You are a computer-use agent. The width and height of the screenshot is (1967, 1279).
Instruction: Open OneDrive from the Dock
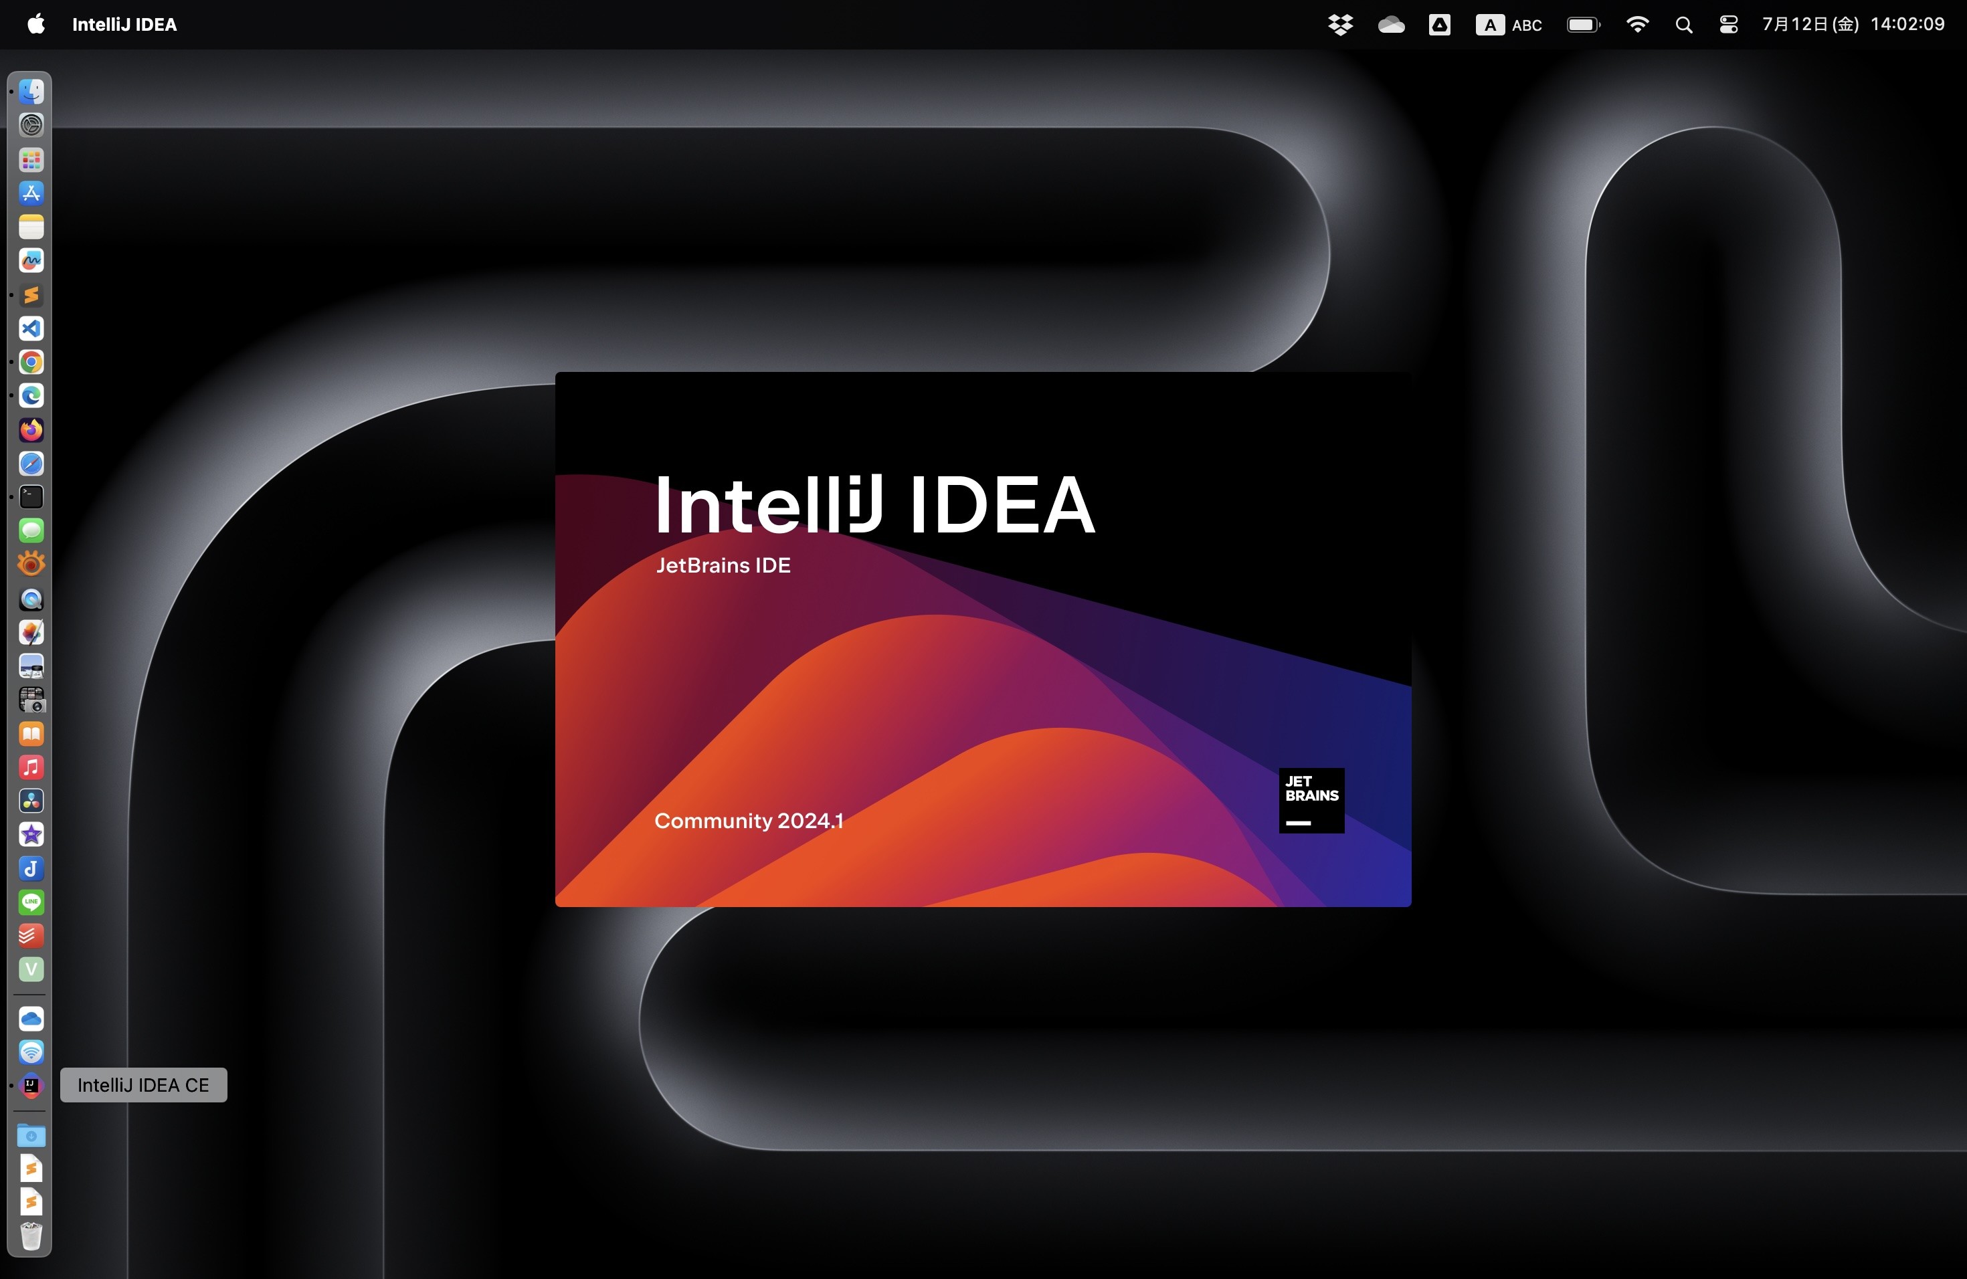31,1019
